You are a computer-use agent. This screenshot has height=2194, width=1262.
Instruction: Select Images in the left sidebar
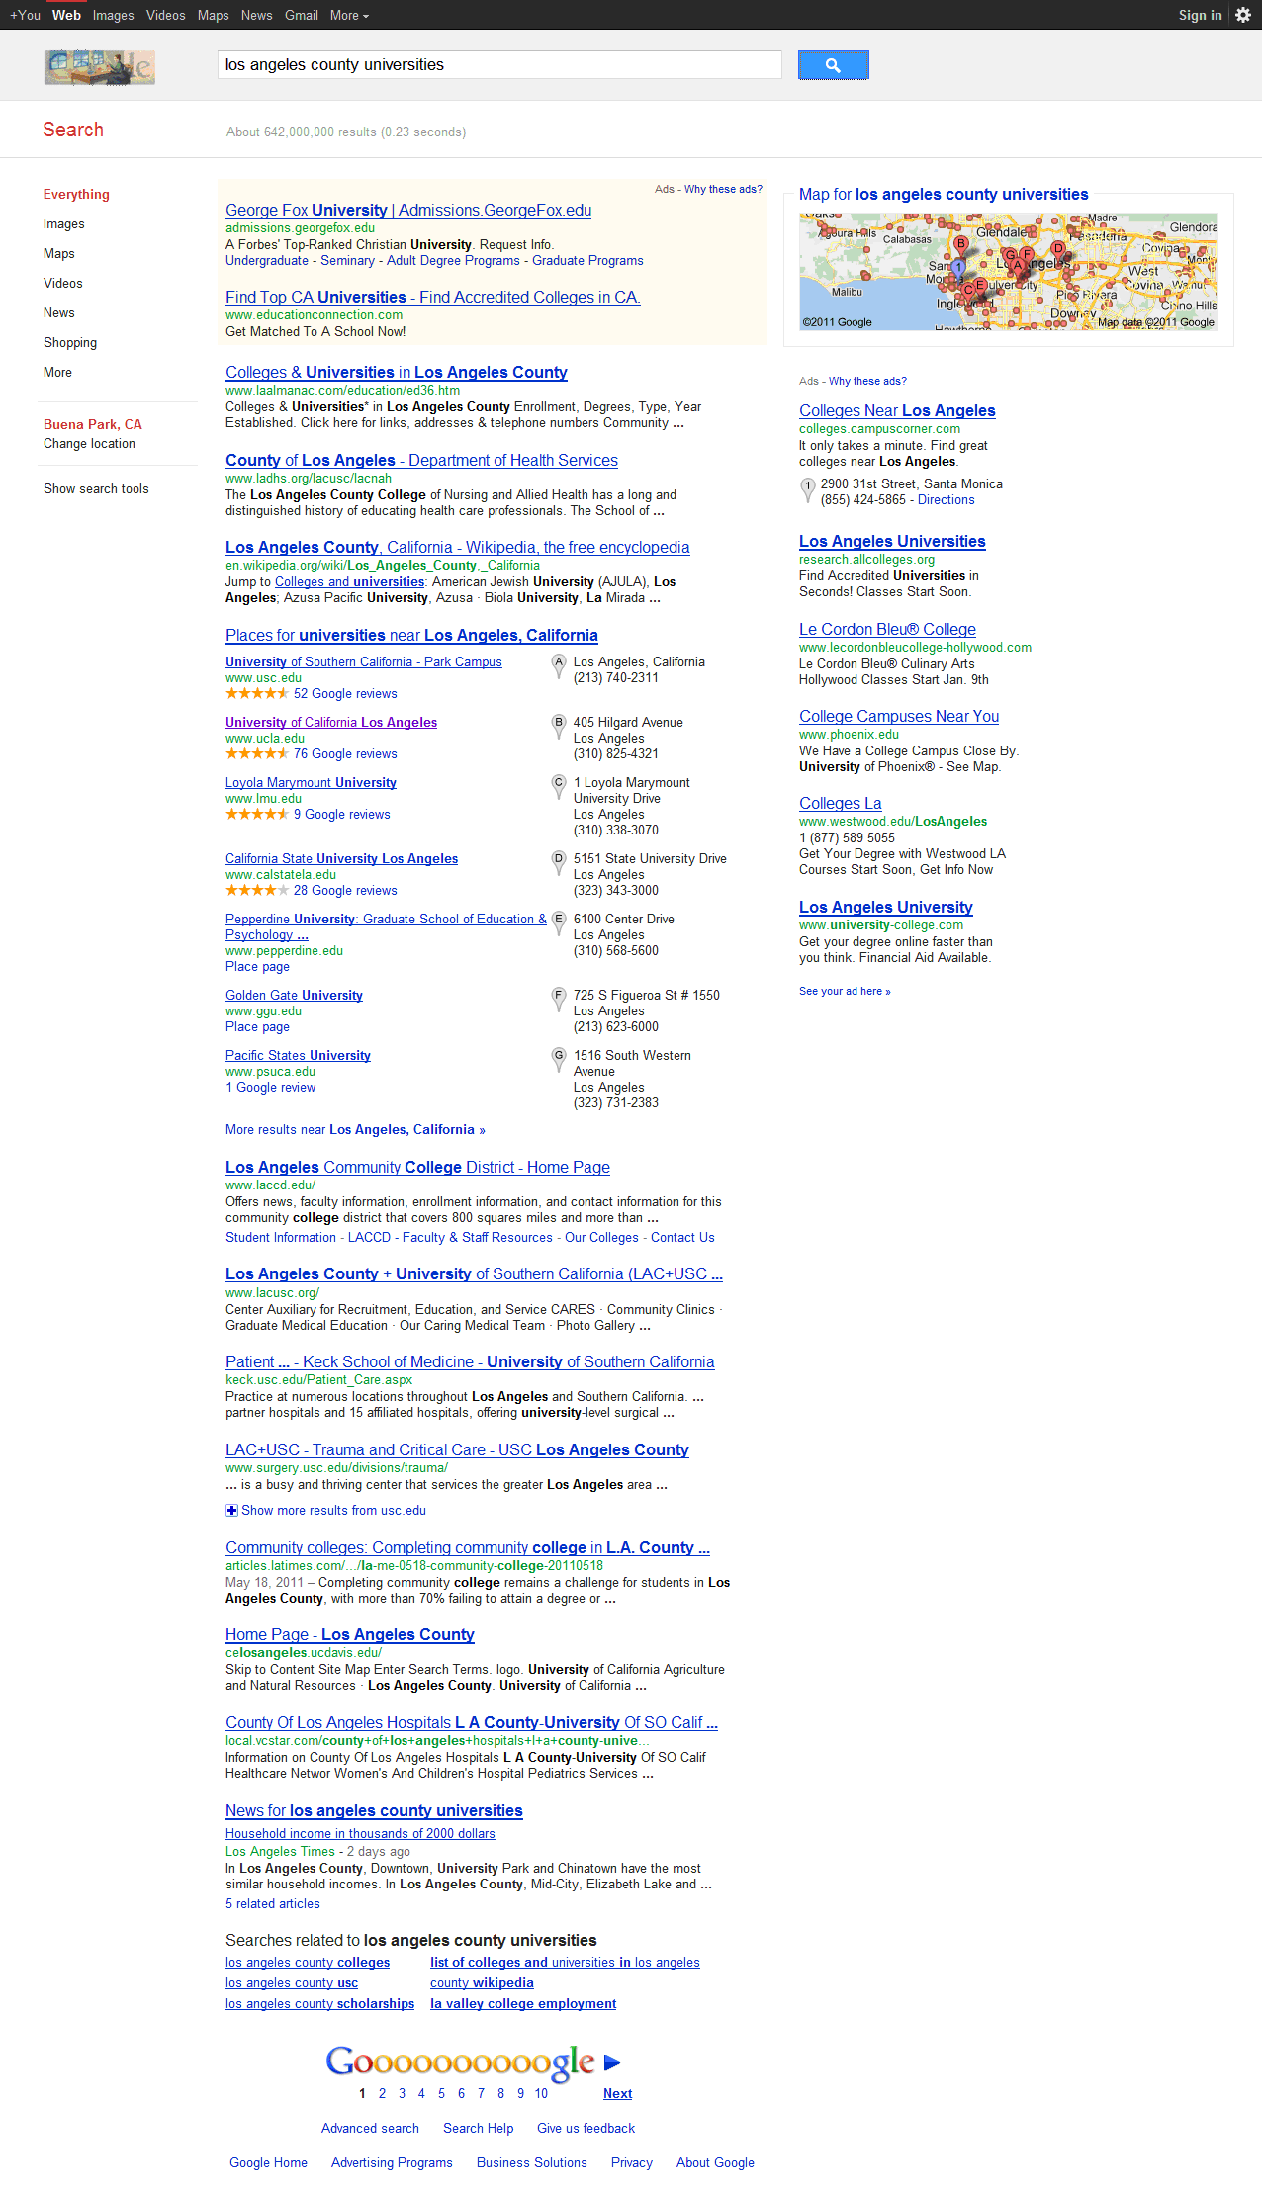pos(63,224)
